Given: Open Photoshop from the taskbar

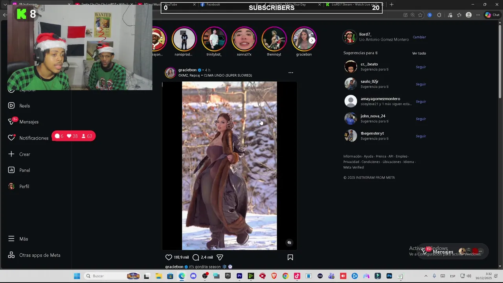Looking at the screenshot, I should (x=389, y=276).
